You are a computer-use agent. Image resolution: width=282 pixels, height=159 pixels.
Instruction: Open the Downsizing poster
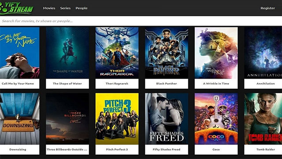pos(19,119)
